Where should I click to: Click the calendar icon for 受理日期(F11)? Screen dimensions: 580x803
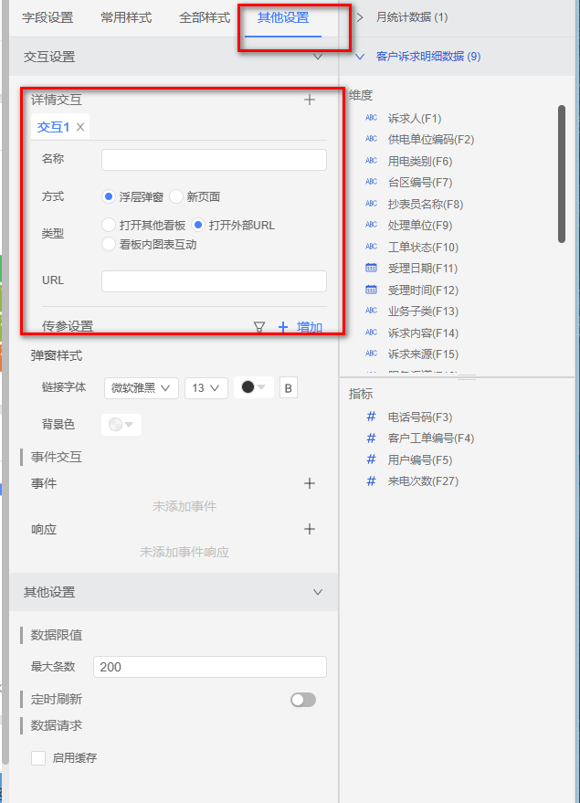point(371,268)
